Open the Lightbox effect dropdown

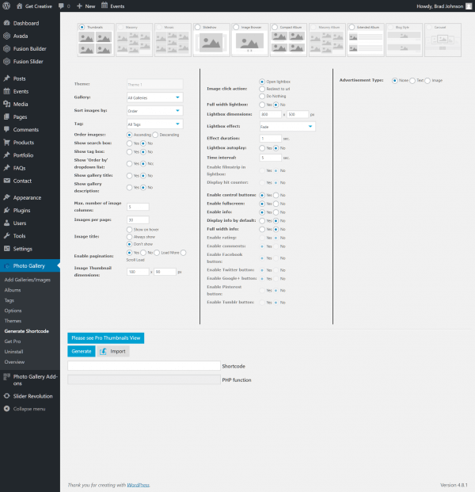[287, 127]
